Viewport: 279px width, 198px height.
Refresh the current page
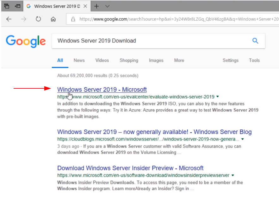38,19
